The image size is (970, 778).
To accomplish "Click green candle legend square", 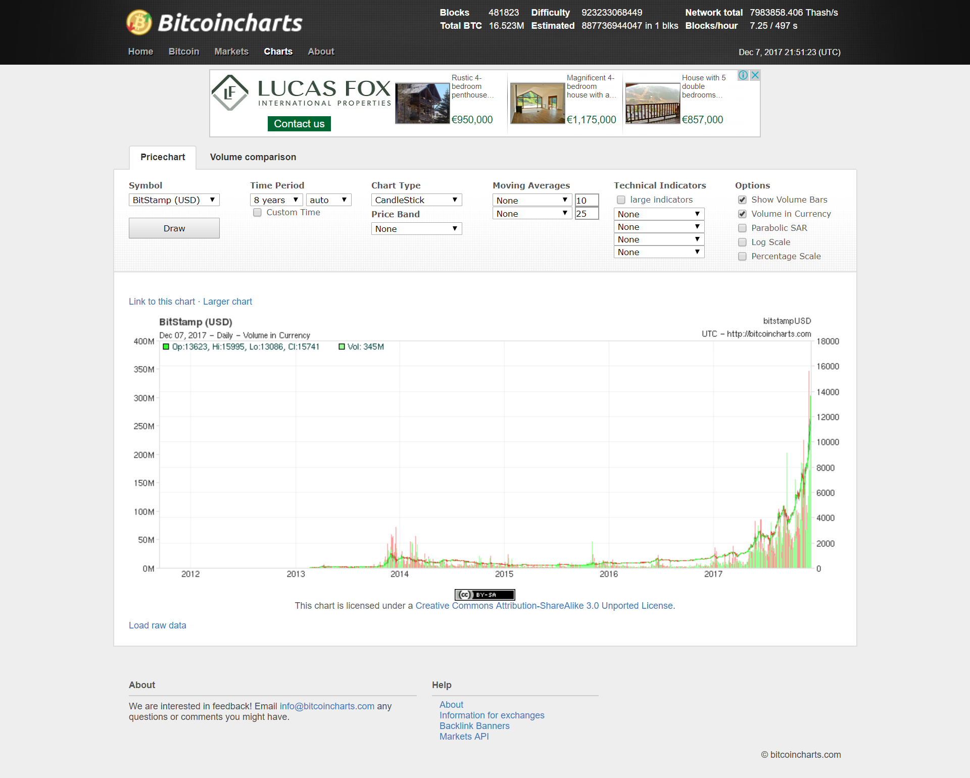I will point(166,347).
